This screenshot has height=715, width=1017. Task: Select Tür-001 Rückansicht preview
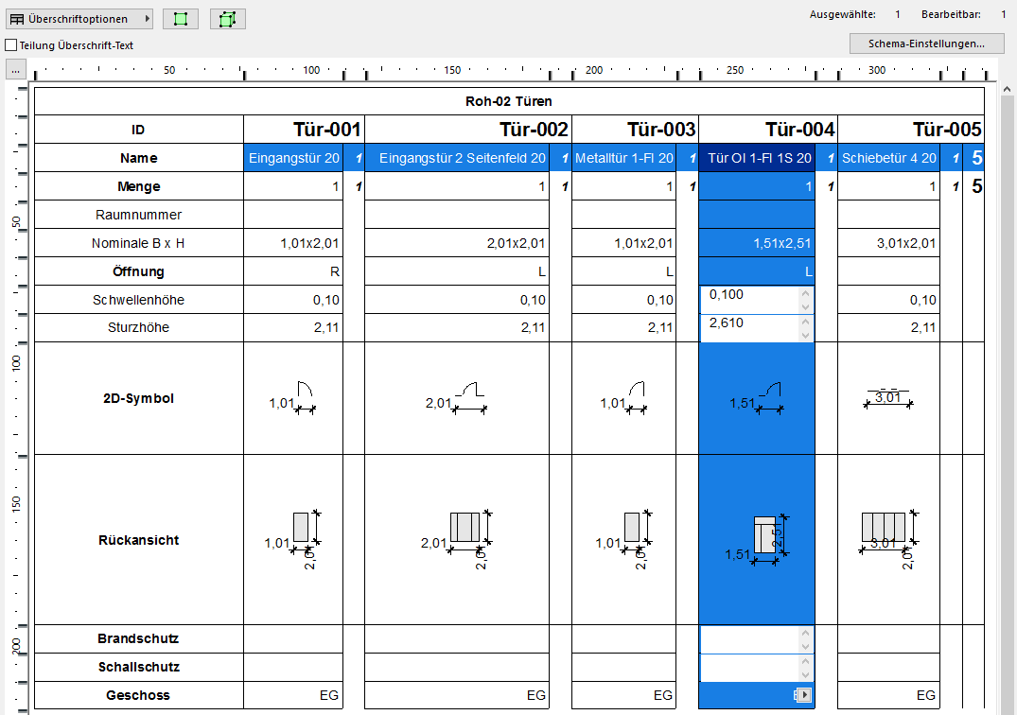pos(292,539)
